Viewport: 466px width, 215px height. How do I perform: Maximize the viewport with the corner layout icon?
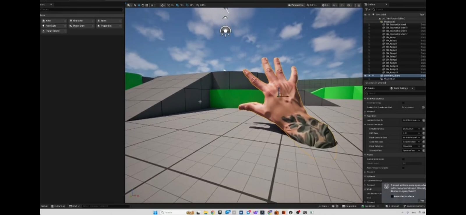[x=359, y=5]
